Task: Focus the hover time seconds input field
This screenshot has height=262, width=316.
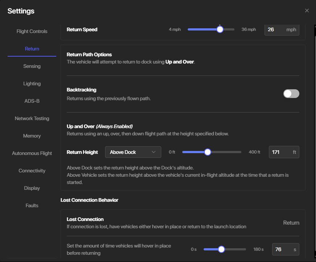Action: click(x=286, y=249)
